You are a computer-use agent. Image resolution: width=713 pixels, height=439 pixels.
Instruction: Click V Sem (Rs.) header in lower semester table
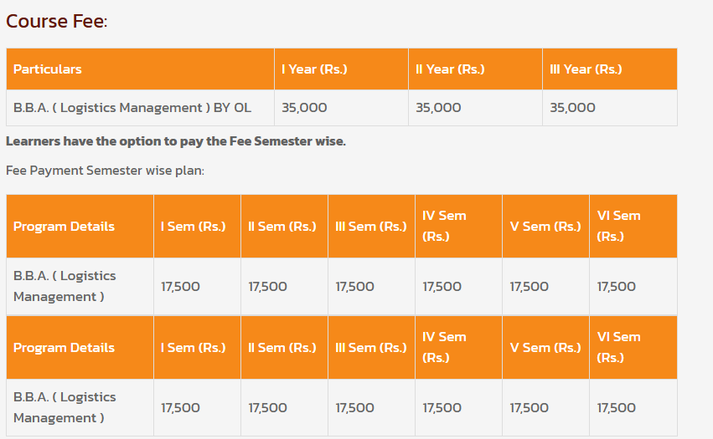point(545,348)
